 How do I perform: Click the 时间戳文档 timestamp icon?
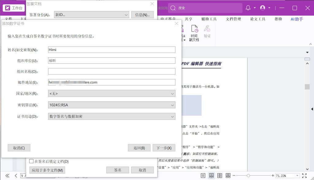194,33
